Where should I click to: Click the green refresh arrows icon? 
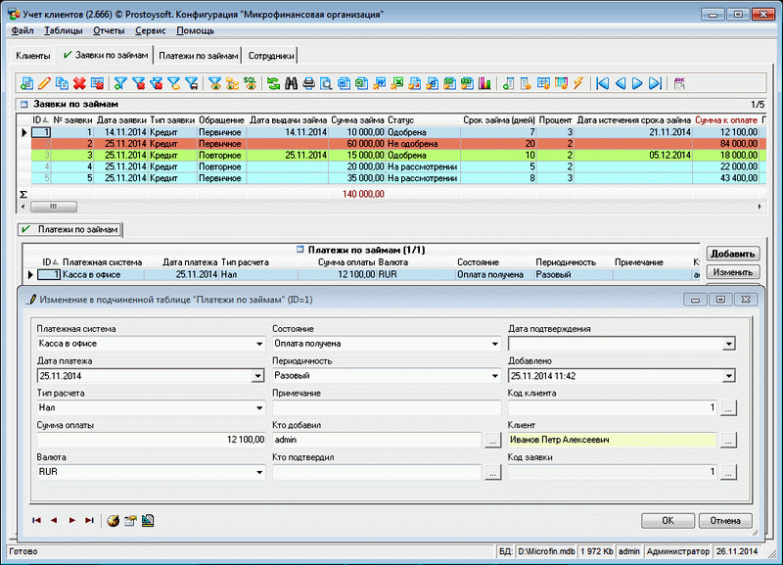[273, 83]
